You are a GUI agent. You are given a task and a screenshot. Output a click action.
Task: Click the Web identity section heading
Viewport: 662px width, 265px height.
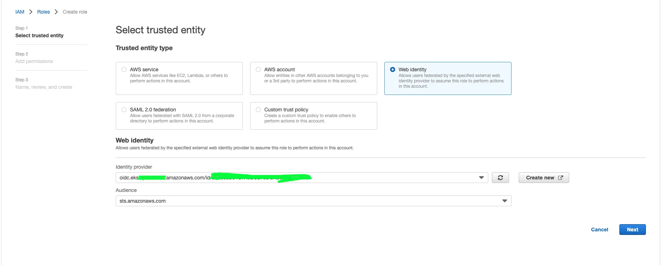pyautogui.click(x=135, y=140)
